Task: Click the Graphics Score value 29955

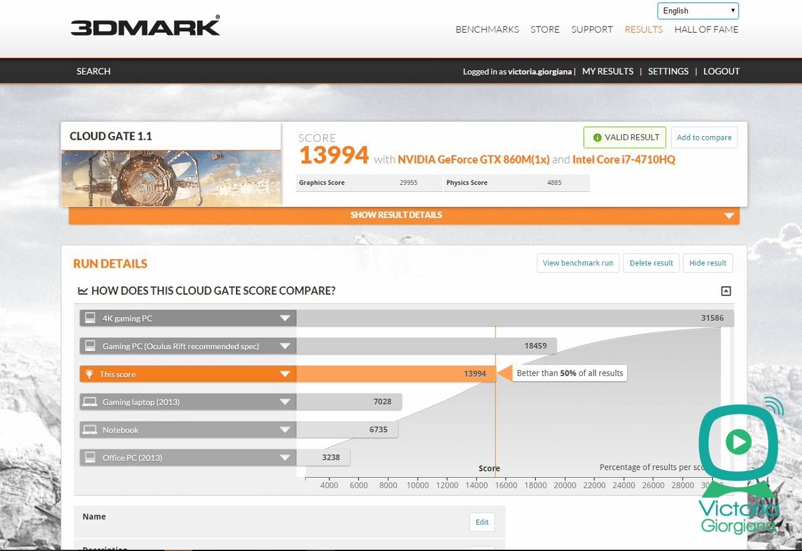Action: (x=408, y=183)
